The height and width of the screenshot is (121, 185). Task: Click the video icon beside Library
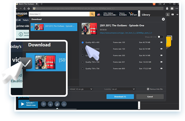[x=173, y=15]
